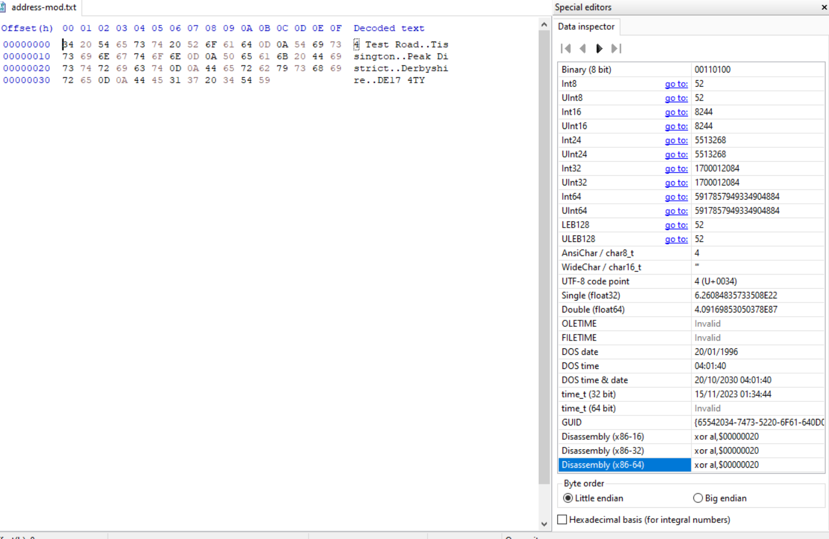Select the address-mod.txt file tab

(43, 7)
